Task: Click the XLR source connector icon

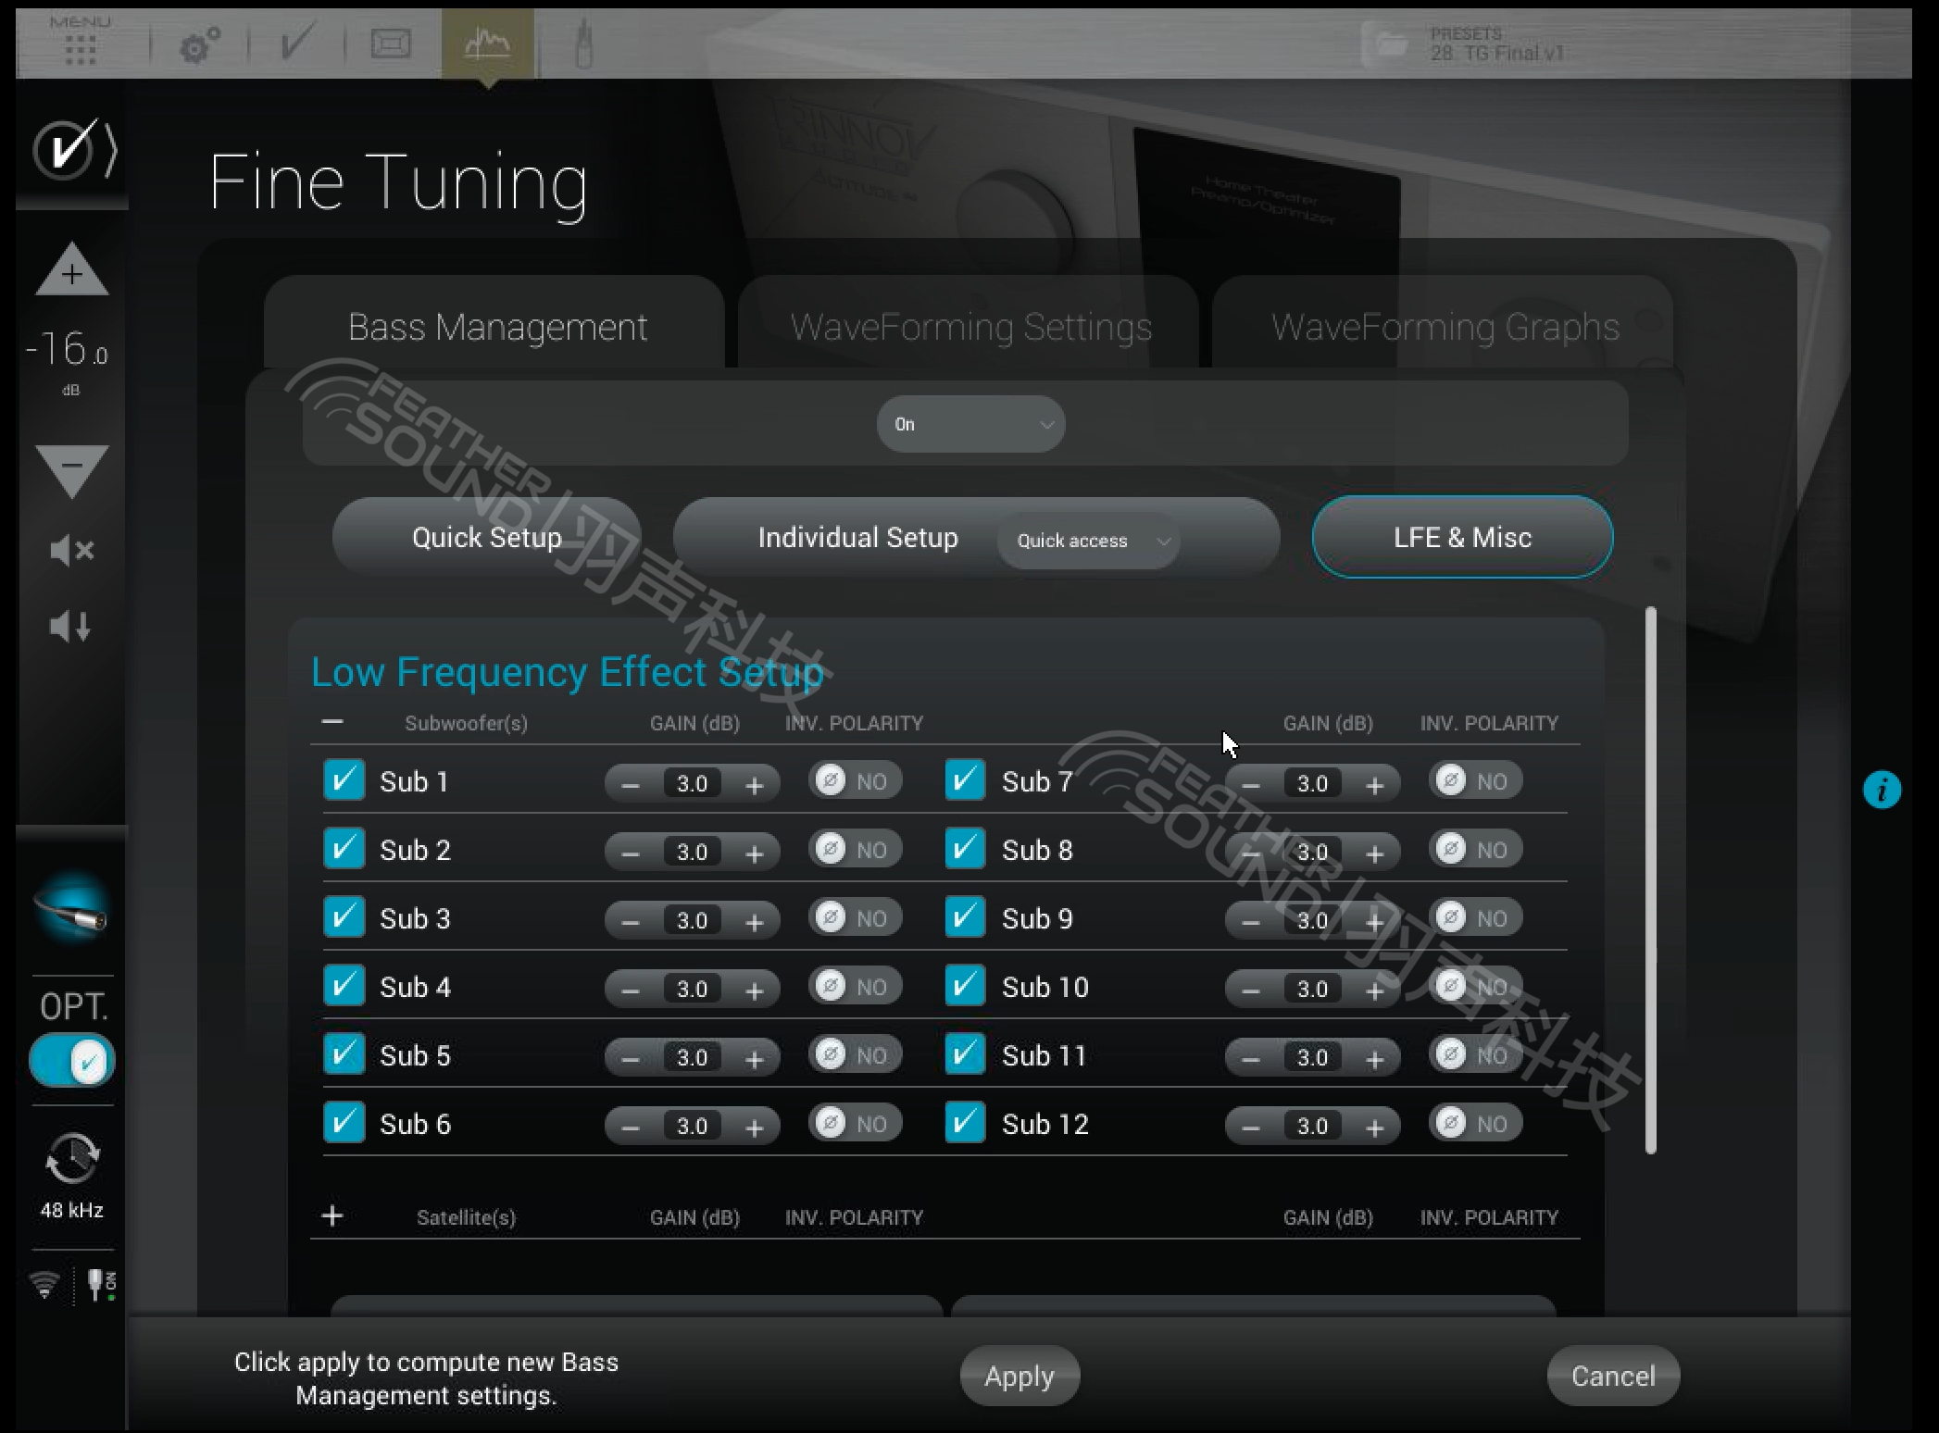Action: click(x=72, y=910)
